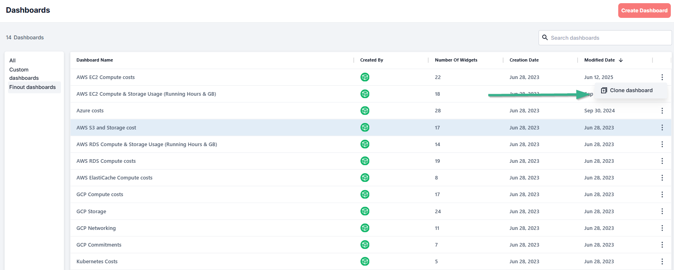Open the AWS RDS Compute costs dashboard
The width and height of the screenshot is (674, 270).
point(106,161)
